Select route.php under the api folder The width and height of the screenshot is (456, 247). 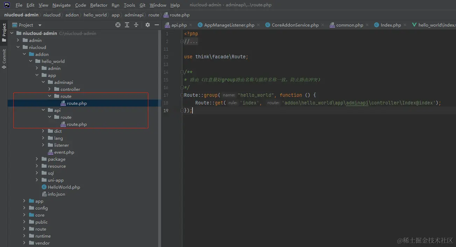pyautogui.click(x=73, y=124)
